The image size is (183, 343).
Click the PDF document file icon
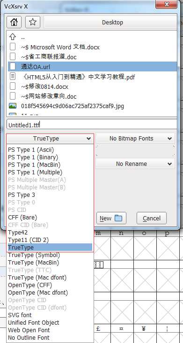point(13,77)
